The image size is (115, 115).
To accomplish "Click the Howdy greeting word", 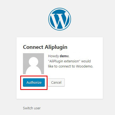I will pyautogui.click(x=53, y=56).
